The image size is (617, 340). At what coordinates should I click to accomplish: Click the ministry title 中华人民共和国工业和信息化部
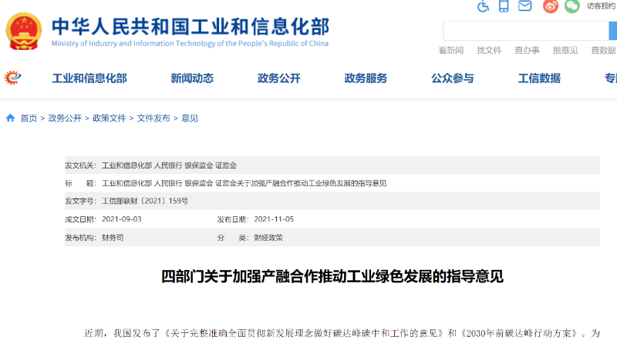190,27
